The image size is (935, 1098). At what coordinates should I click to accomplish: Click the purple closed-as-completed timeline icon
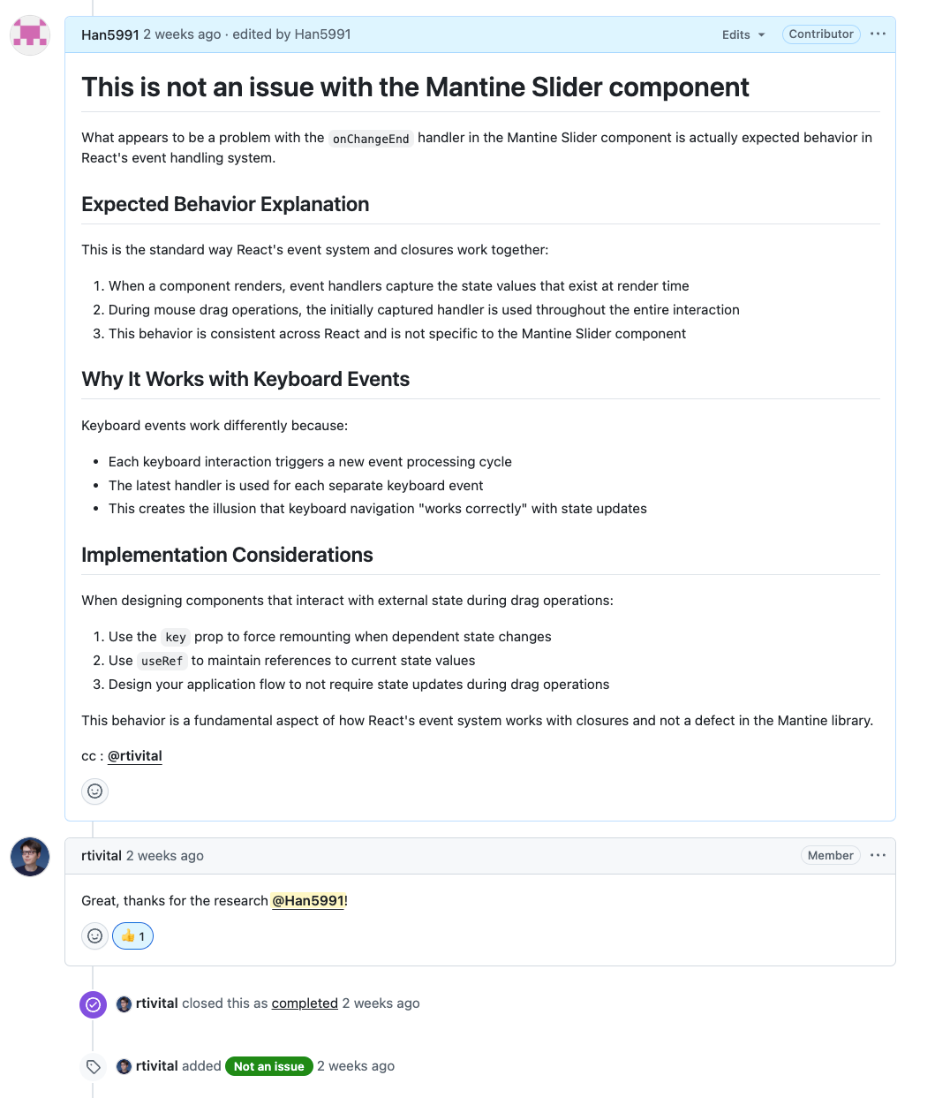[x=93, y=1004]
